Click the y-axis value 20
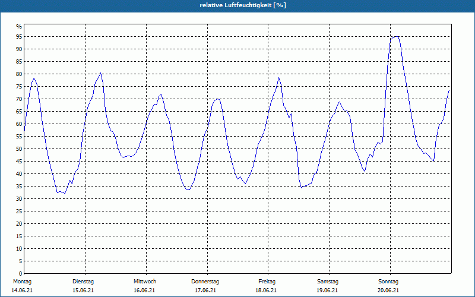The width and height of the screenshot is (475, 297). click(19, 224)
